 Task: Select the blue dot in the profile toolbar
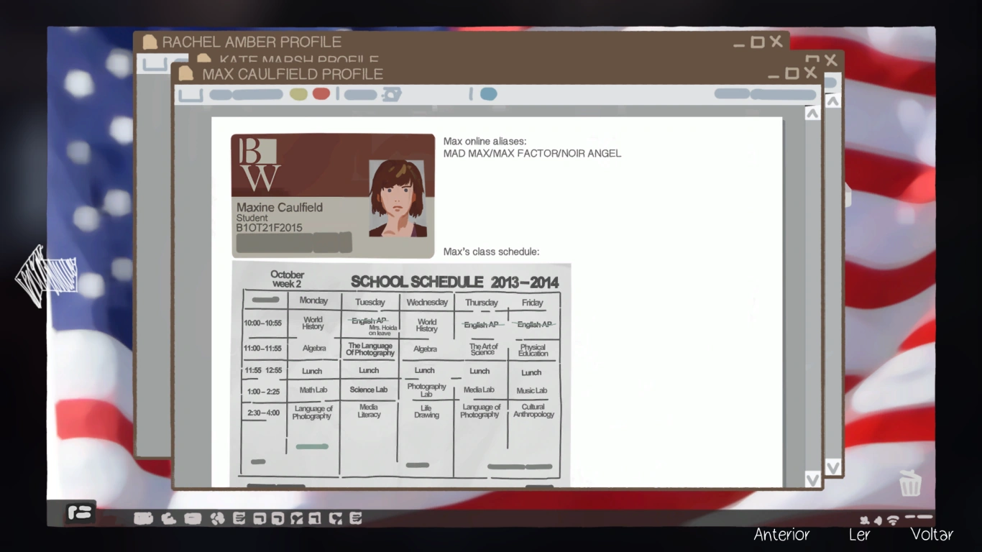[489, 94]
